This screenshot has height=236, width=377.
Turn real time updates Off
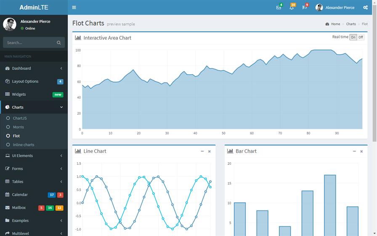coord(361,37)
